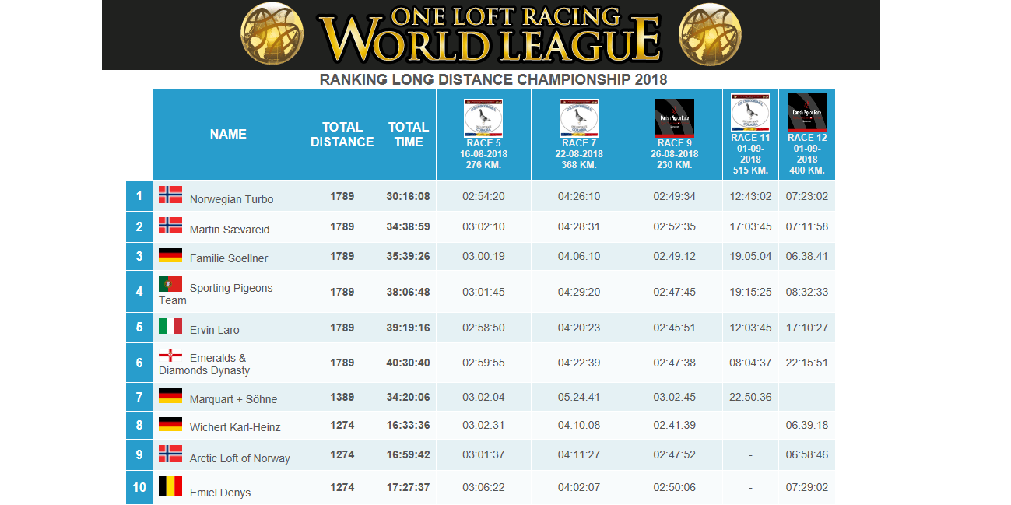Click the Race 11 logo thumbnail
Screen dimensions: 1011x505
pyautogui.click(x=750, y=113)
